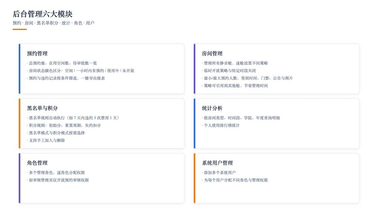Click the line 总预约量、在用空间数、待审批数一览

pos(62,63)
